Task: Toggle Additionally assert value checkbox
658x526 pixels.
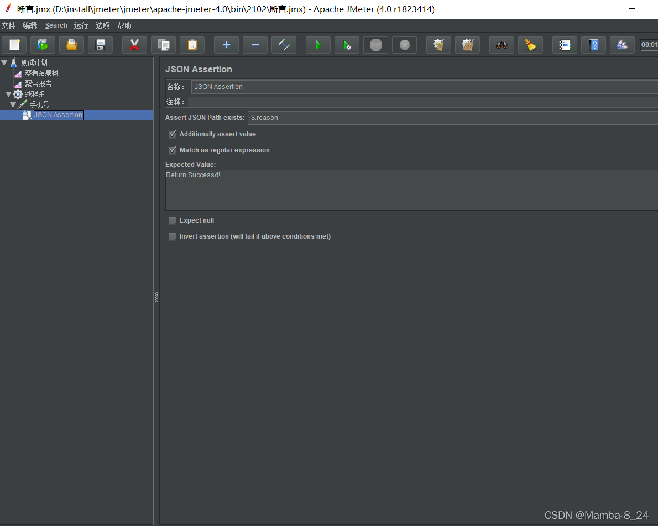Action: (x=172, y=134)
